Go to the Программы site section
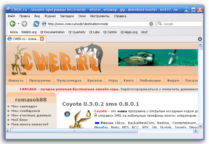This screenshot has height=144, width=209. (40, 81)
